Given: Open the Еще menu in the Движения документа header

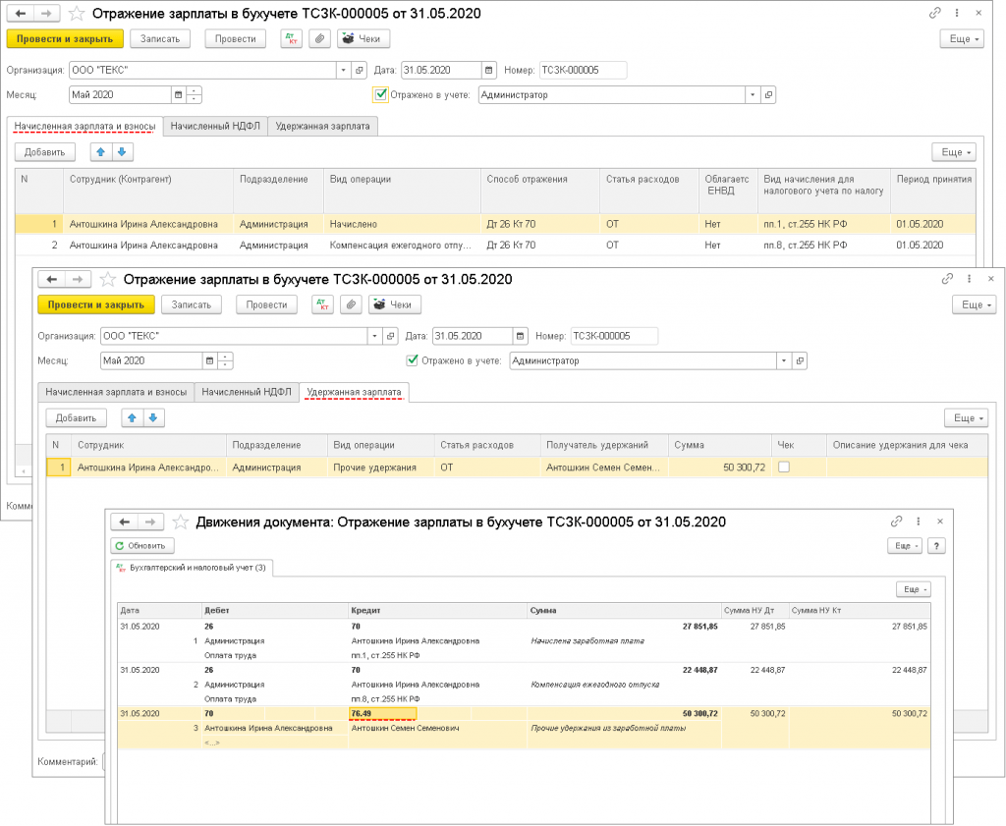Looking at the screenshot, I should pyautogui.click(x=905, y=545).
